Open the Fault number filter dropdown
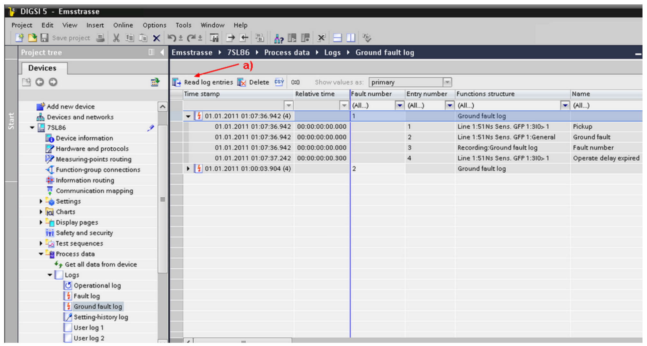Image resolution: width=647 pixels, height=346 pixels. (399, 105)
